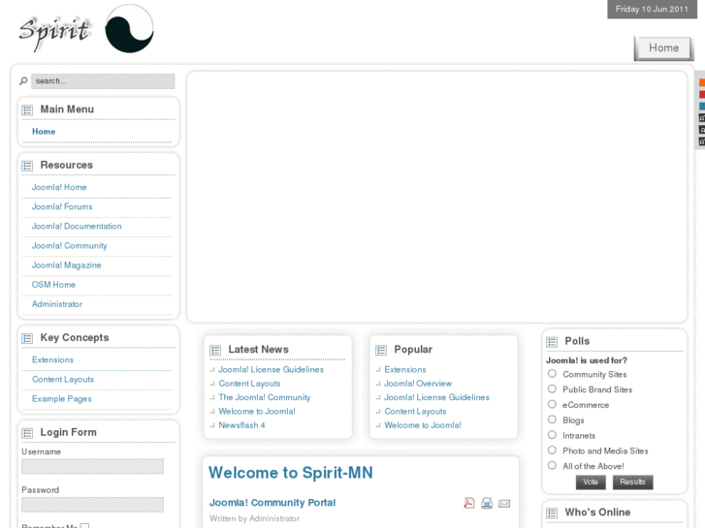Open Joomla! Magazine in Resources
The height and width of the screenshot is (528, 705).
(66, 265)
